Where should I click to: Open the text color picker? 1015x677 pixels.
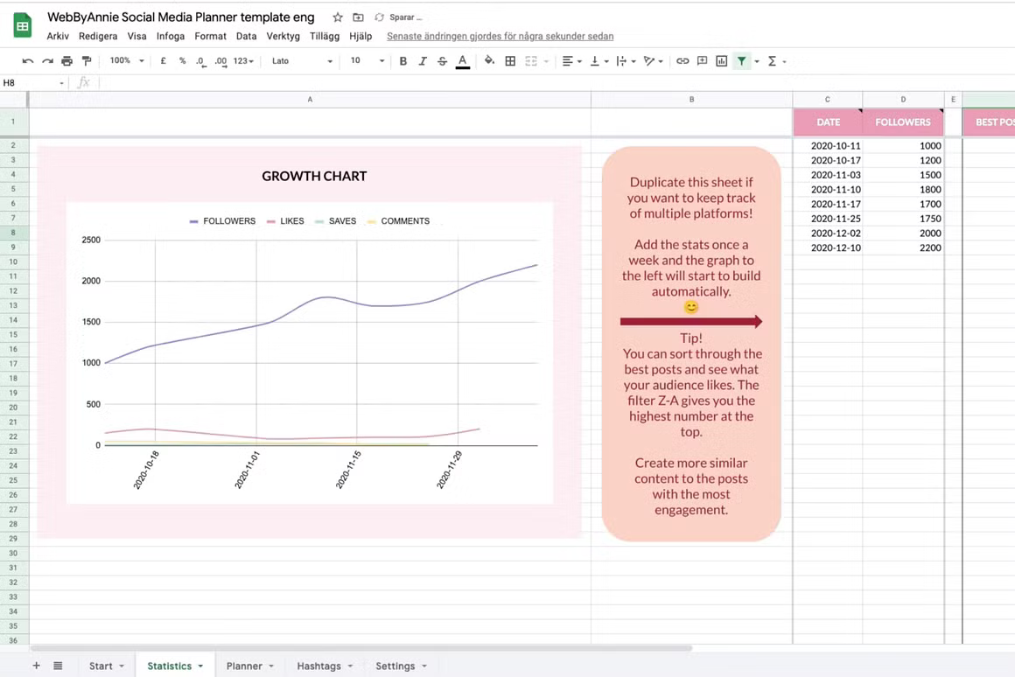point(462,61)
